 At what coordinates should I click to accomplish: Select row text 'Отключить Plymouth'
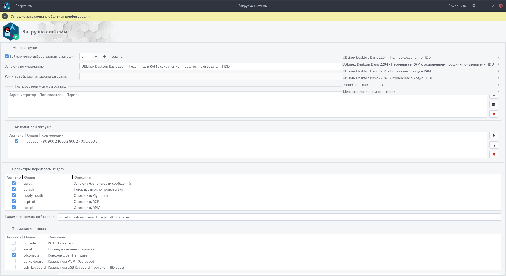click(x=91, y=195)
